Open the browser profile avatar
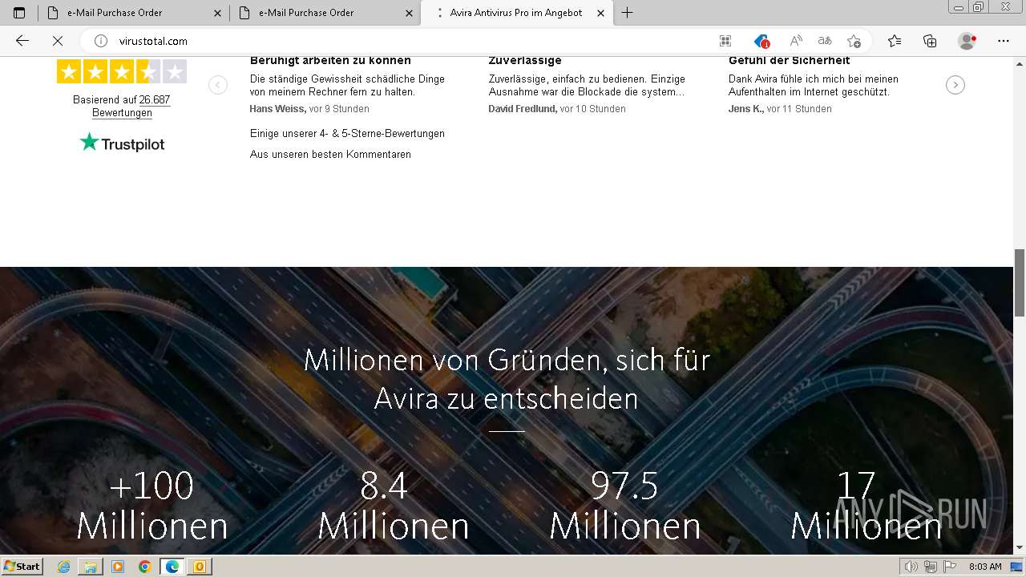The image size is (1026, 577). point(967,41)
